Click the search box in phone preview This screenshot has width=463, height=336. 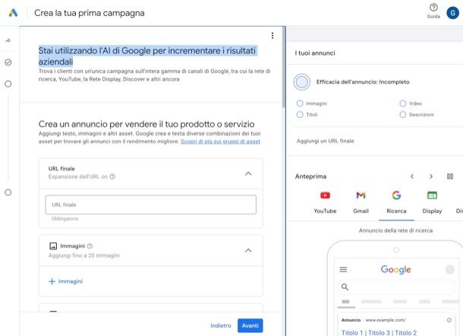(x=396, y=287)
